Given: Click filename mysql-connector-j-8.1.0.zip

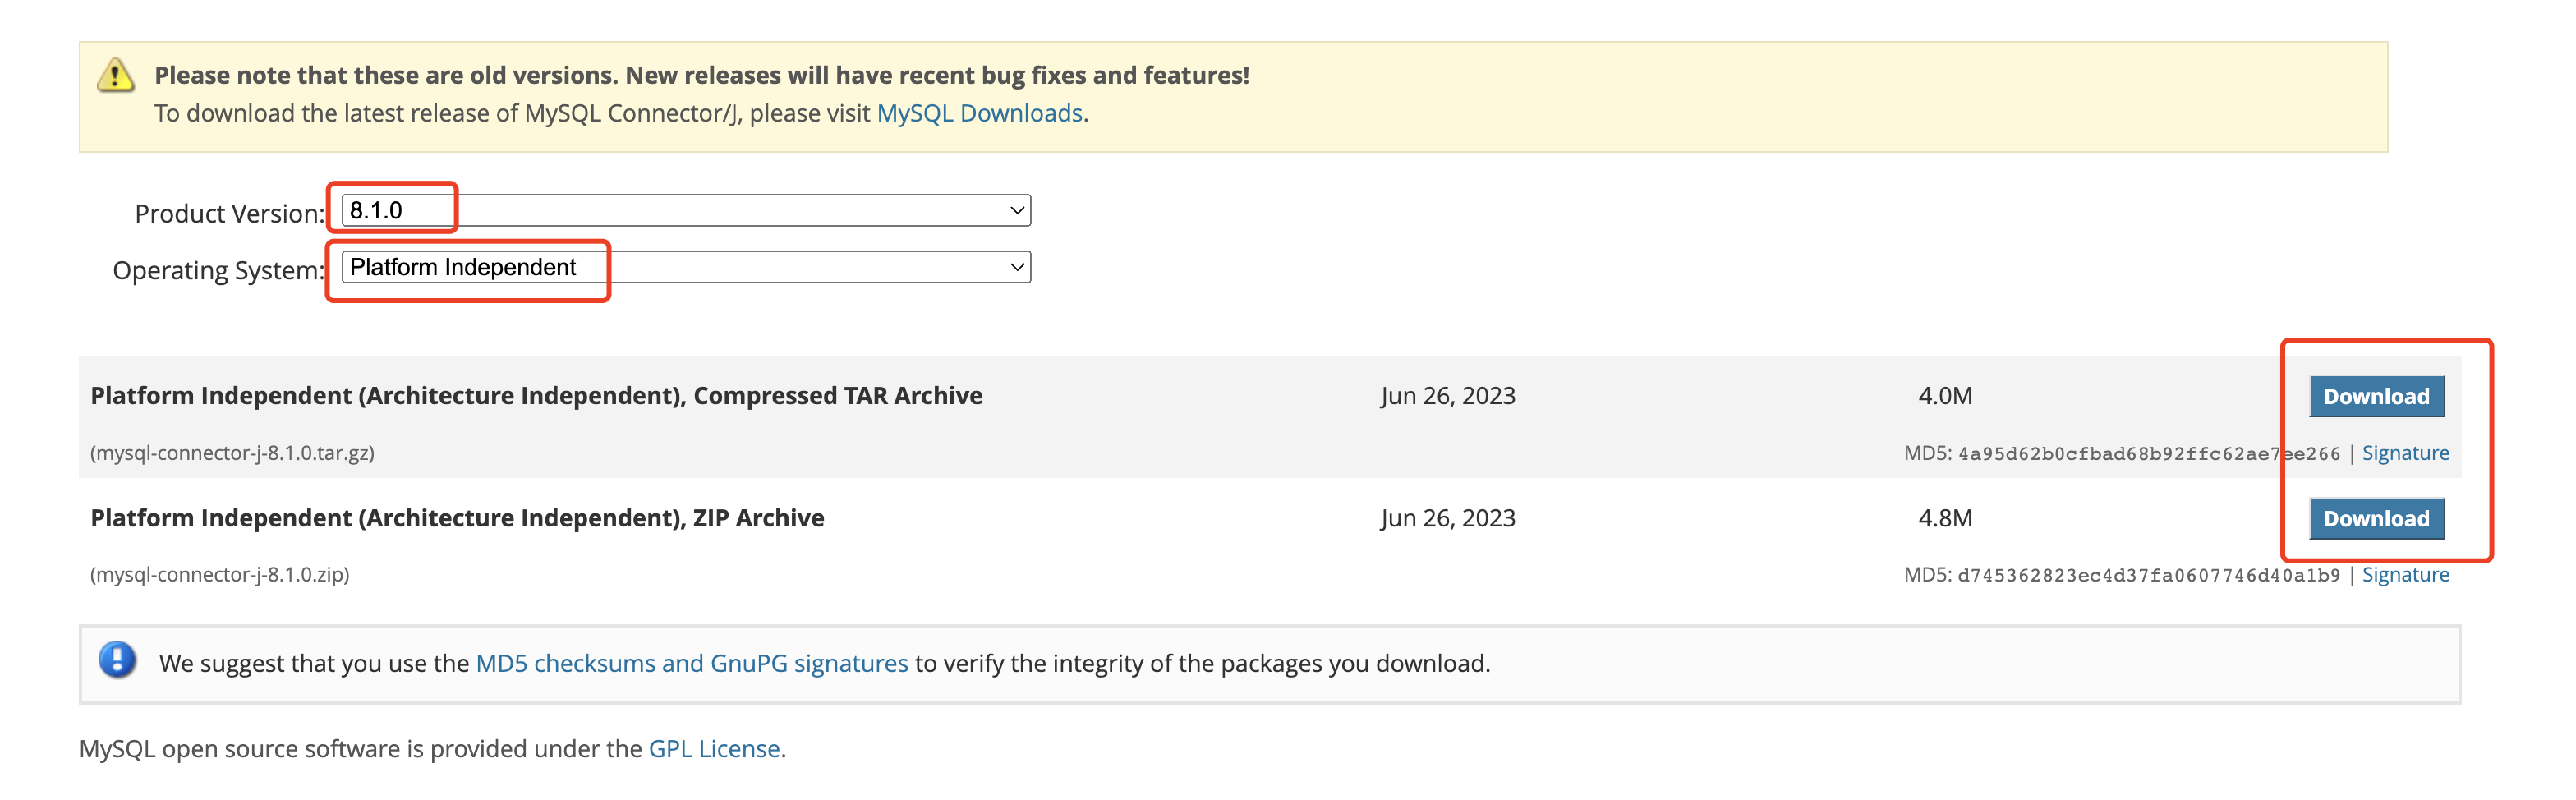Looking at the screenshot, I should (x=220, y=575).
